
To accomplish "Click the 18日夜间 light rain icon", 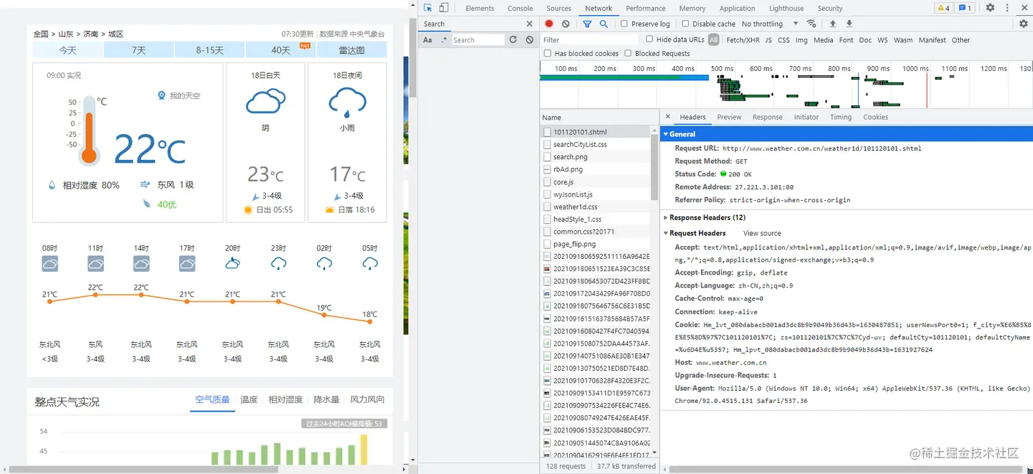I will [348, 102].
